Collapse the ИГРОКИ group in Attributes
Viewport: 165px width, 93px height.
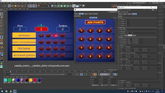119,37
